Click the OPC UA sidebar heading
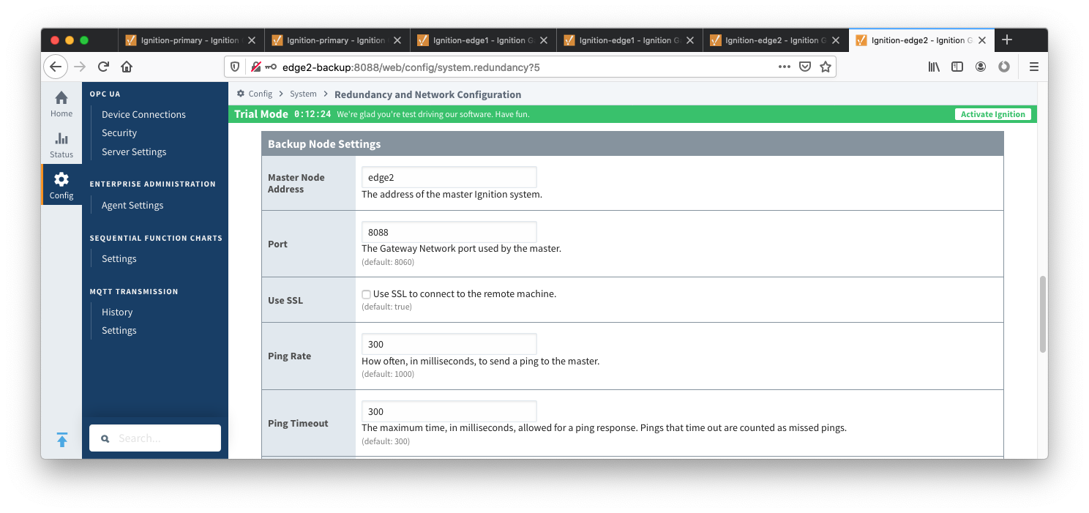Image resolution: width=1089 pixels, height=513 pixels. tap(105, 94)
